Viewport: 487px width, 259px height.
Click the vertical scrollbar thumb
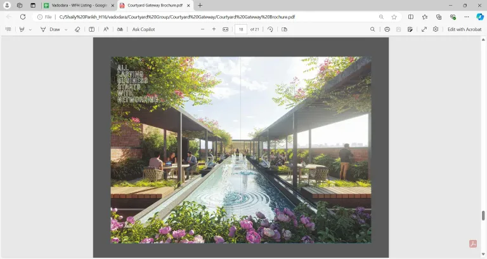point(483,215)
